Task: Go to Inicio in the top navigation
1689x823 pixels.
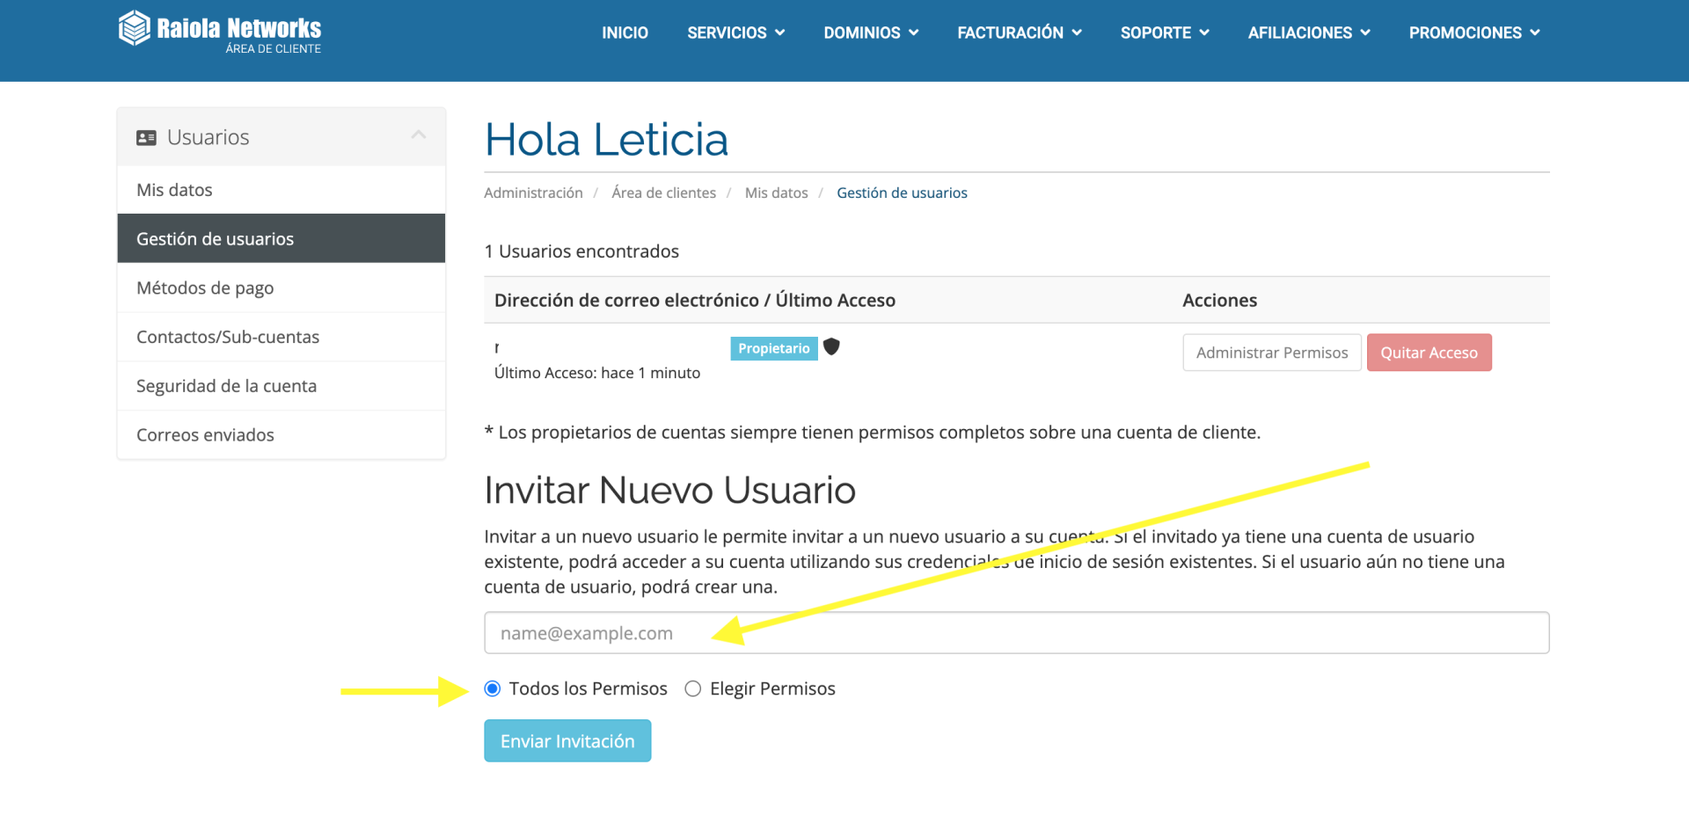Action: click(x=625, y=33)
